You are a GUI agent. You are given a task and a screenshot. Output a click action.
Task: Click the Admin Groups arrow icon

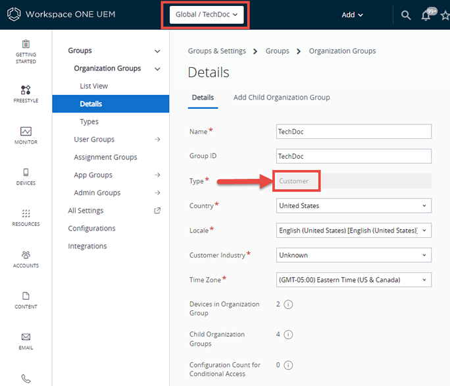[157, 192]
